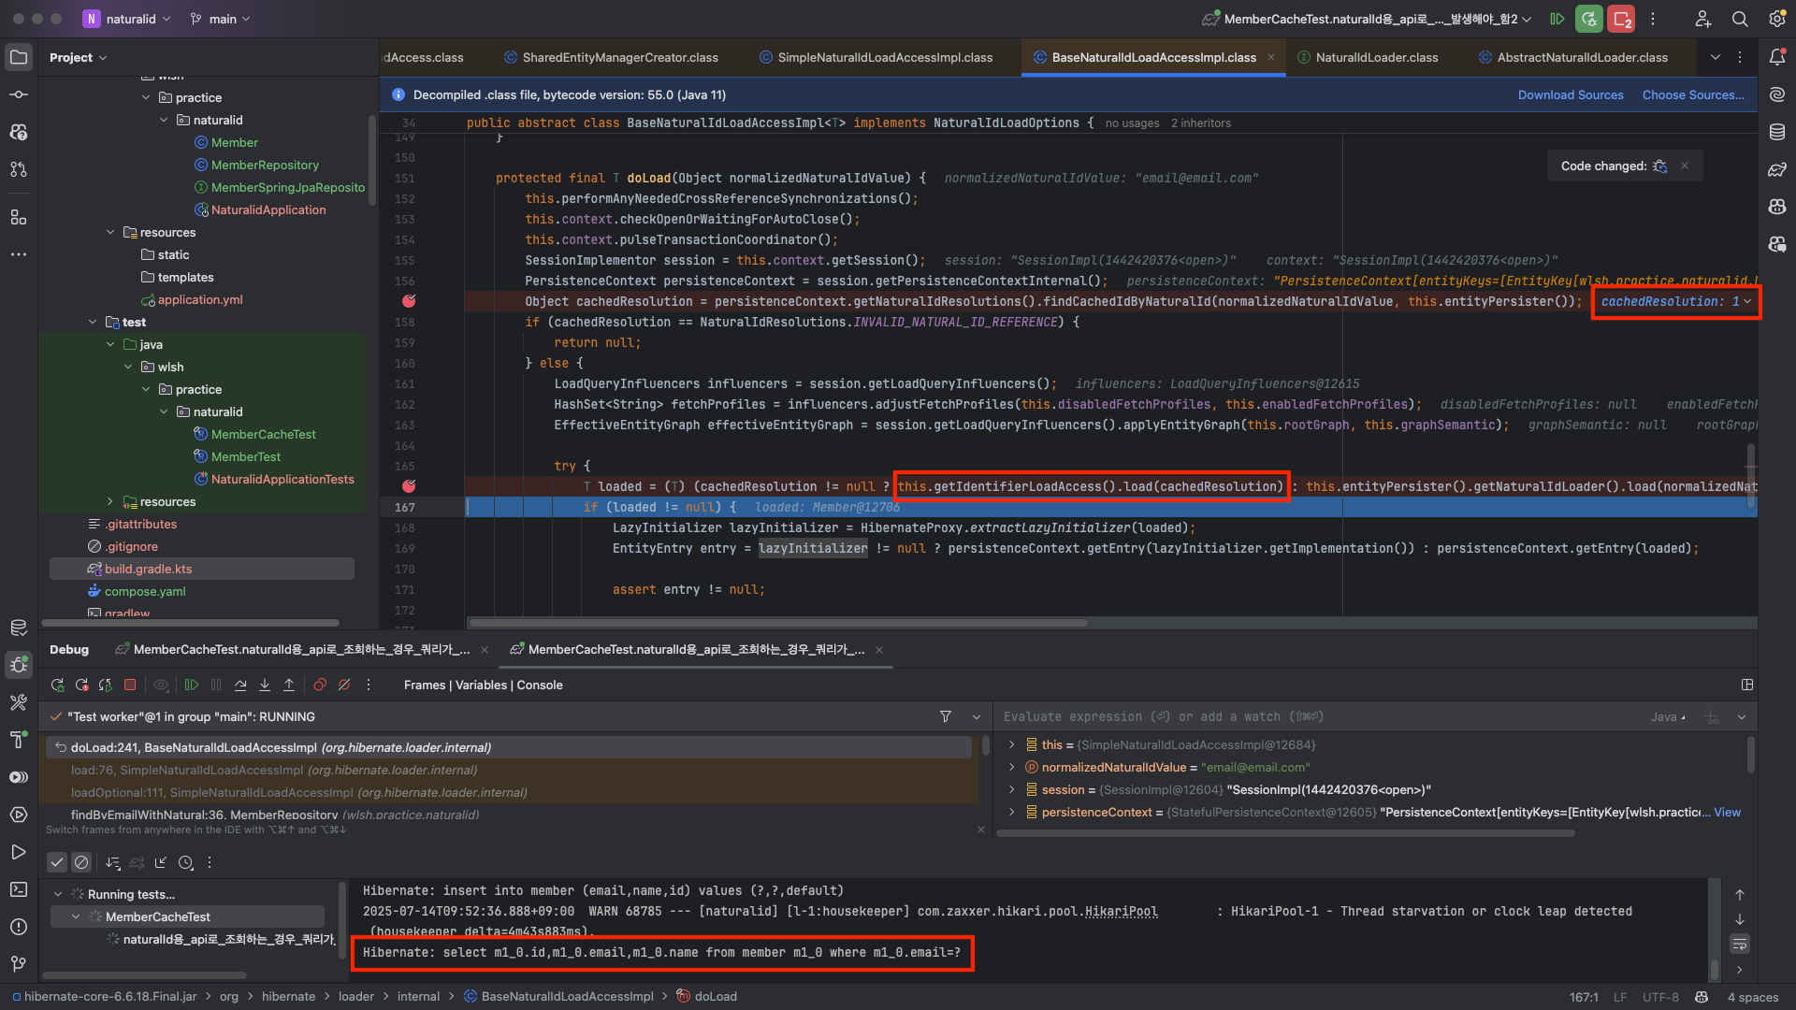Open the main branch dropdown
The width and height of the screenshot is (1796, 1010).
point(221,19)
